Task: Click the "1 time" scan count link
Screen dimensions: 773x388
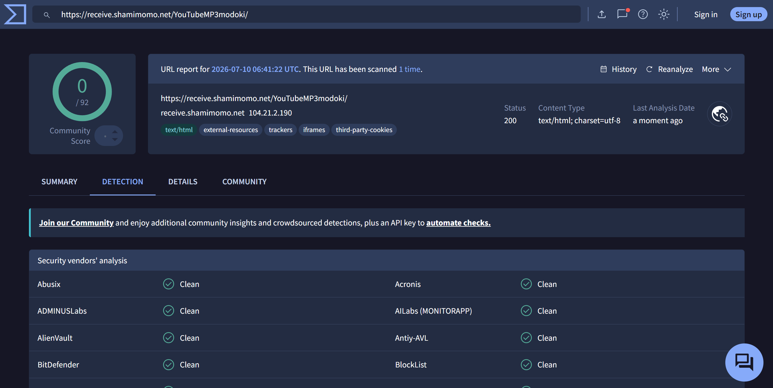Action: tap(410, 69)
